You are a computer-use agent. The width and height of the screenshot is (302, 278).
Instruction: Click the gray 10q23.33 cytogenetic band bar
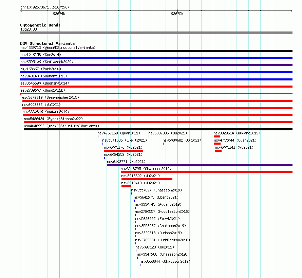156,33
